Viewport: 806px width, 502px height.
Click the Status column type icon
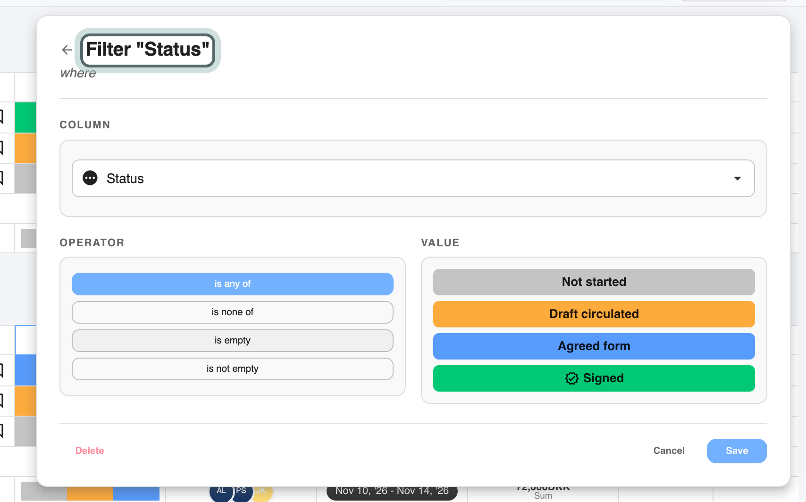pyautogui.click(x=90, y=178)
